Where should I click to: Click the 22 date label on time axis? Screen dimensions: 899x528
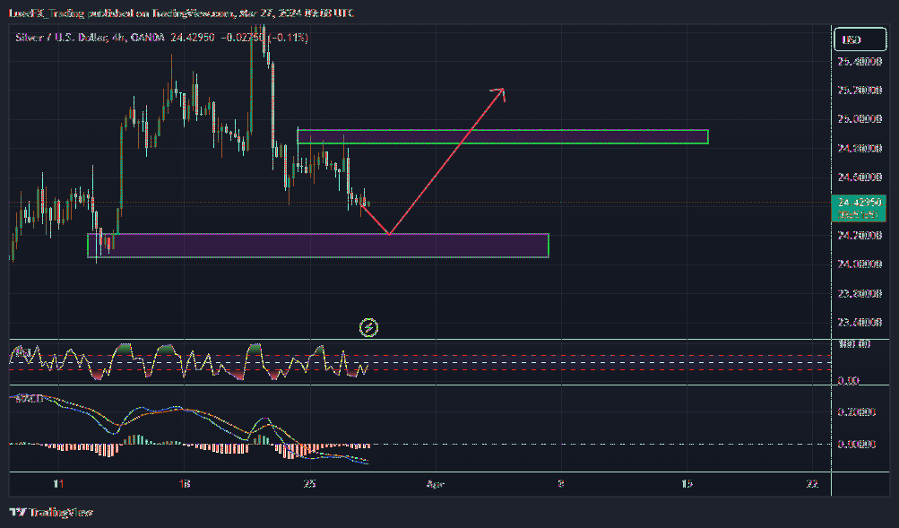click(812, 484)
